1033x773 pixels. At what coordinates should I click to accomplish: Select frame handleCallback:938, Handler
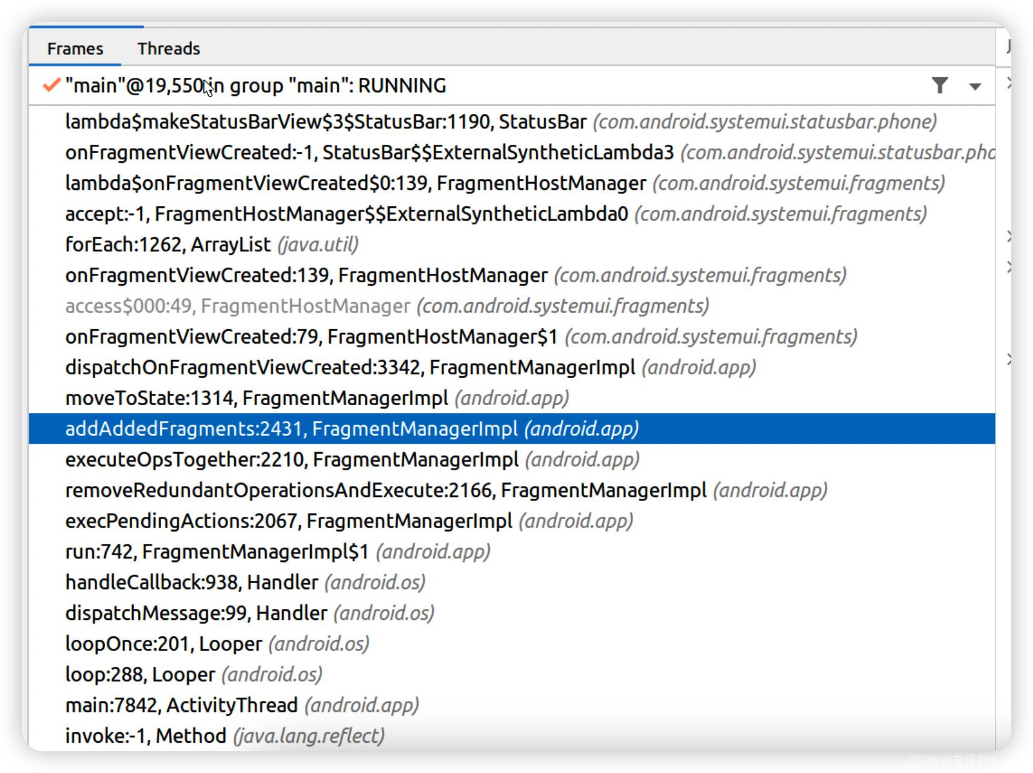click(x=512, y=582)
